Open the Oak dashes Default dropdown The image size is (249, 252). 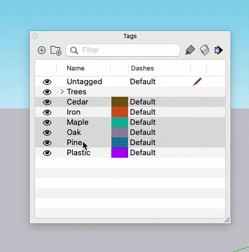pyautogui.click(x=142, y=133)
